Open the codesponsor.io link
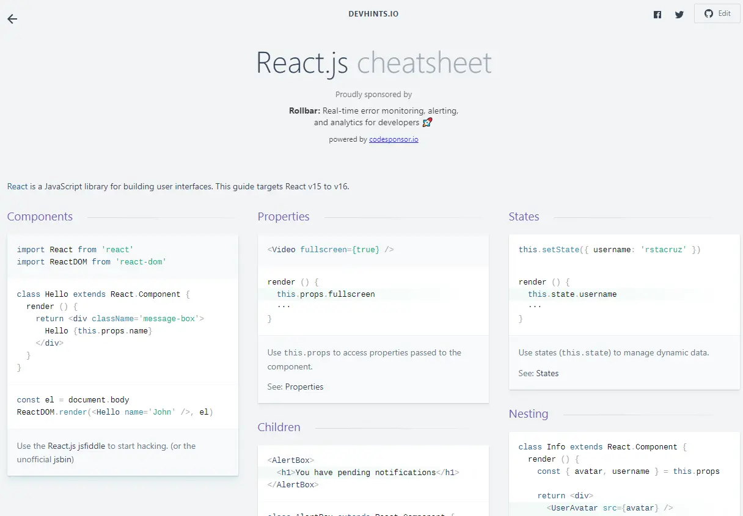This screenshot has height=516, width=743. (x=393, y=139)
